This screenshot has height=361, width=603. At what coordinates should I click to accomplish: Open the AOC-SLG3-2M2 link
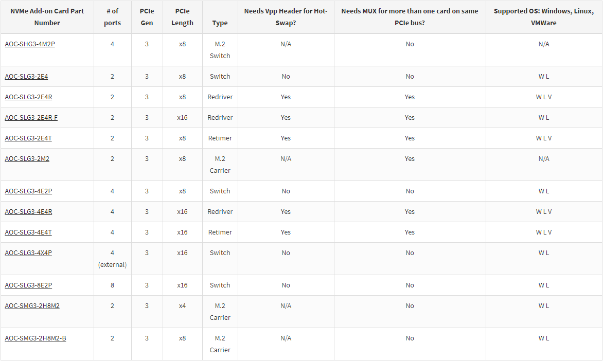(27, 158)
